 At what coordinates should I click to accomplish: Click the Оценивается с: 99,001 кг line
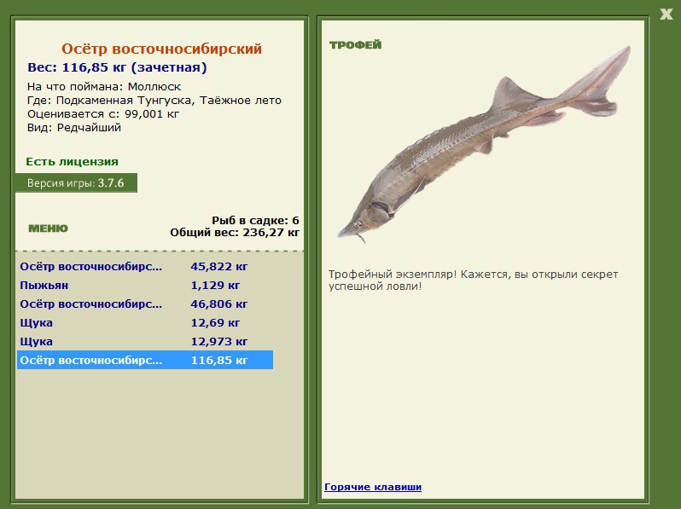point(103,114)
